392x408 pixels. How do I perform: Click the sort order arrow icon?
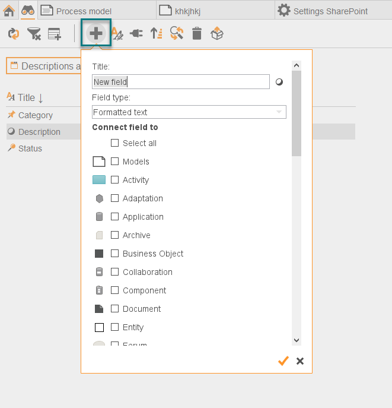point(157,34)
